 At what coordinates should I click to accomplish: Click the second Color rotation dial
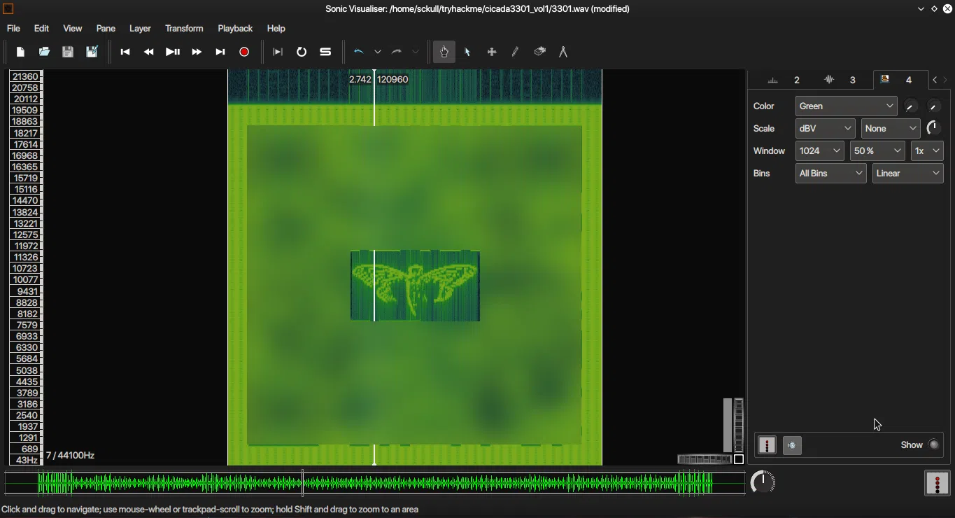[934, 106]
